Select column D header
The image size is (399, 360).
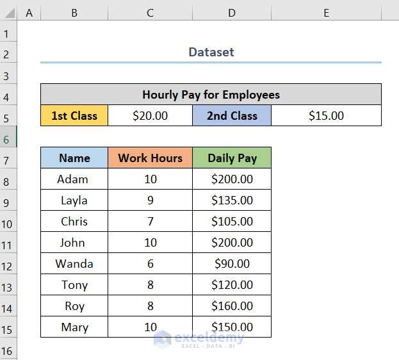click(x=232, y=12)
